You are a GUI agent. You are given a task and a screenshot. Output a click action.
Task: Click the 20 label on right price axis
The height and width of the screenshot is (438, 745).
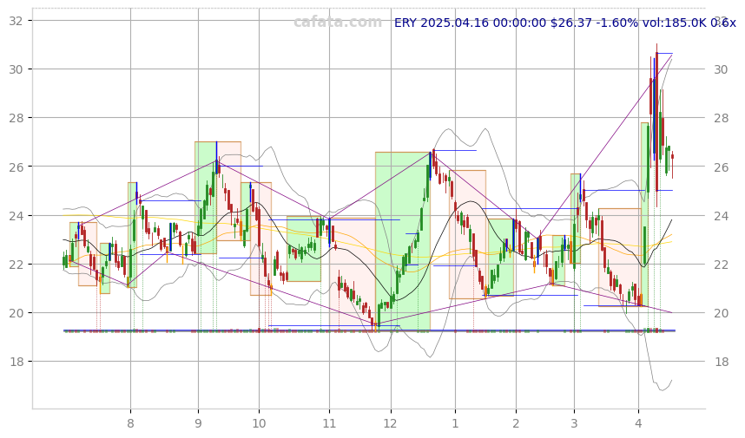pos(721,313)
